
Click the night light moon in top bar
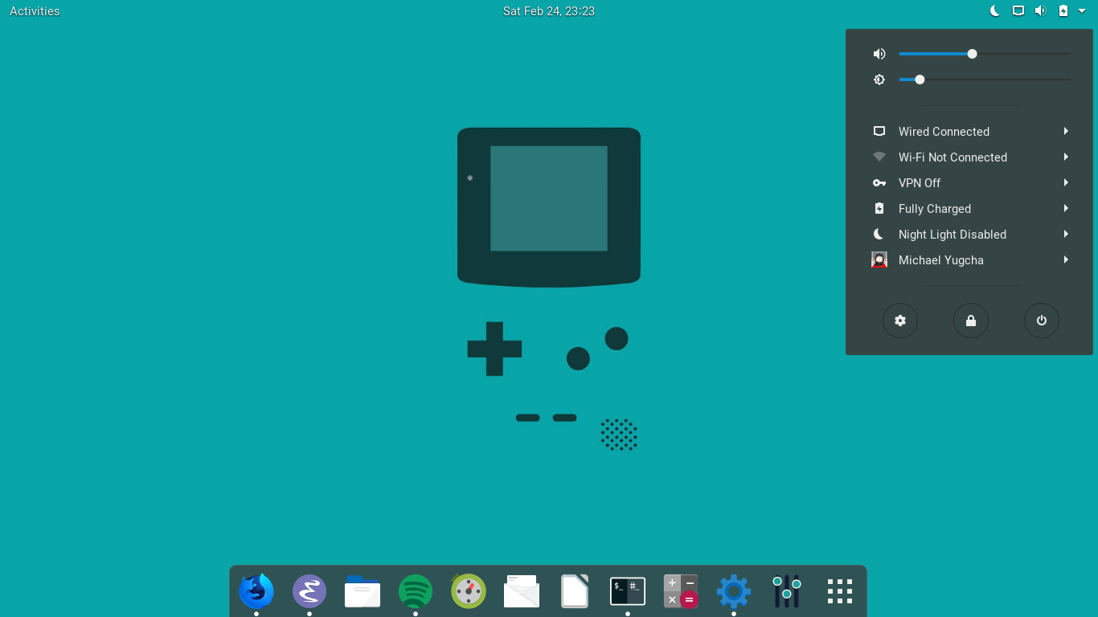tap(995, 10)
